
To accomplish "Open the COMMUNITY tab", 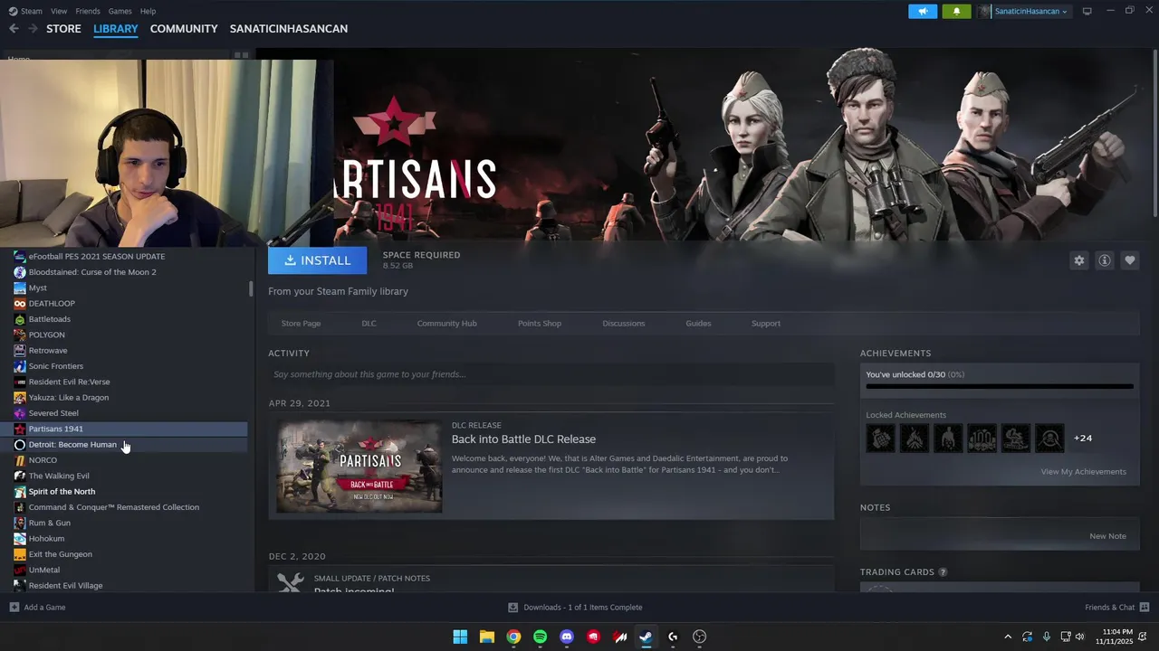I will pyautogui.click(x=184, y=29).
